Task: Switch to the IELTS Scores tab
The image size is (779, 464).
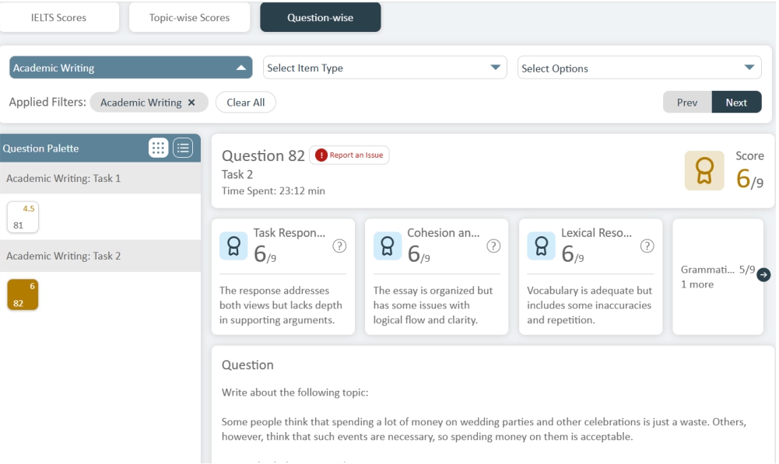Action: 59,18
